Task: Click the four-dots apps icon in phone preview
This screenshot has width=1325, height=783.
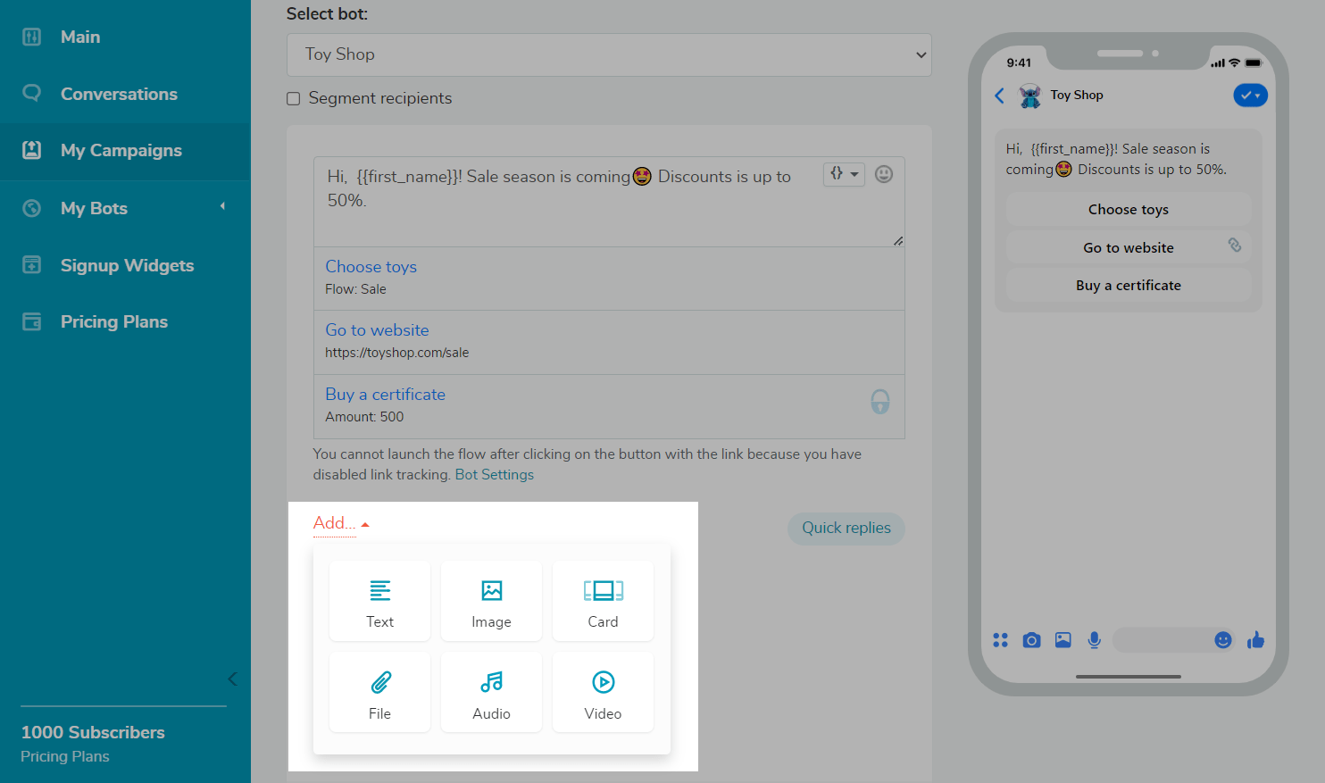Action: point(1000,640)
